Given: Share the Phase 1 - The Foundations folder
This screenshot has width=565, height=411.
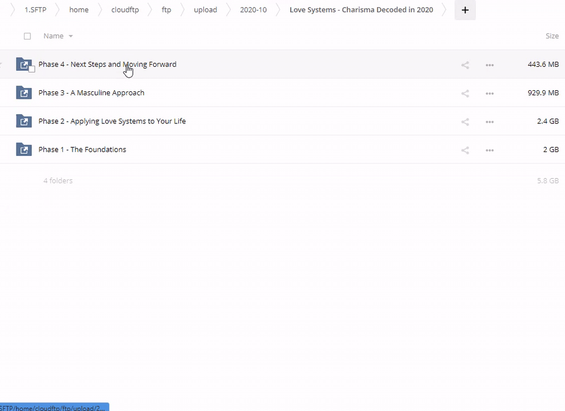Looking at the screenshot, I should 465,150.
